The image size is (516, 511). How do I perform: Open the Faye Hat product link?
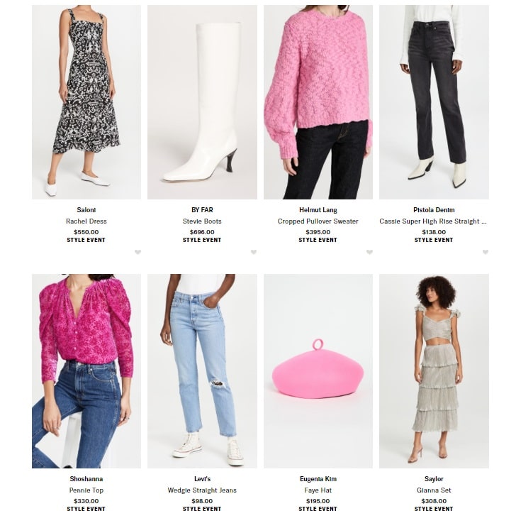coord(318,490)
